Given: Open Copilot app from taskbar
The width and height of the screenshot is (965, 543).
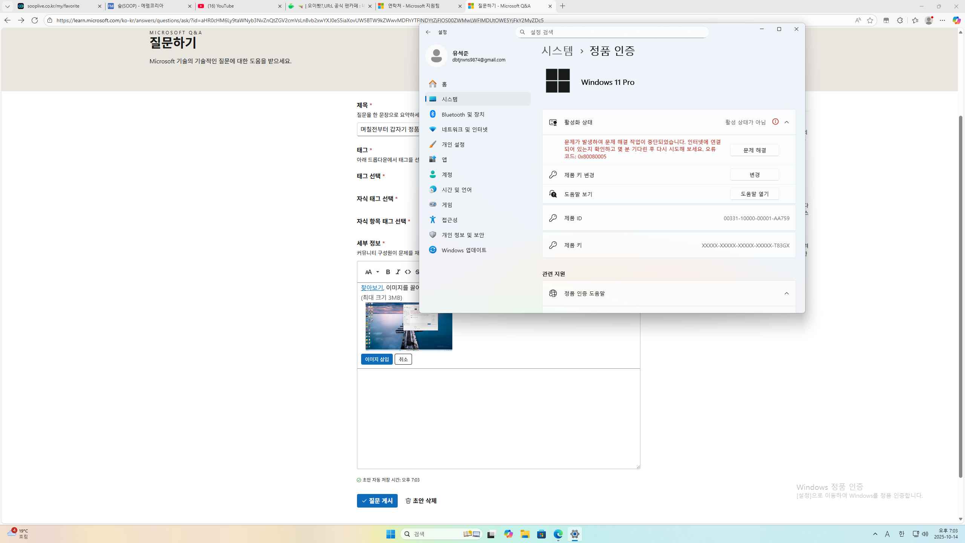Looking at the screenshot, I should (509, 534).
